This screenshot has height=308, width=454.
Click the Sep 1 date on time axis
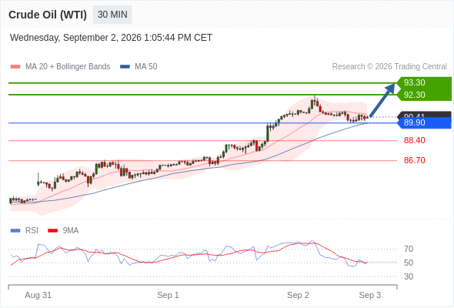168,295
